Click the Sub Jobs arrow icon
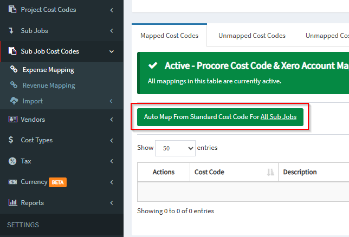The width and height of the screenshot is (349, 237). pos(11,31)
